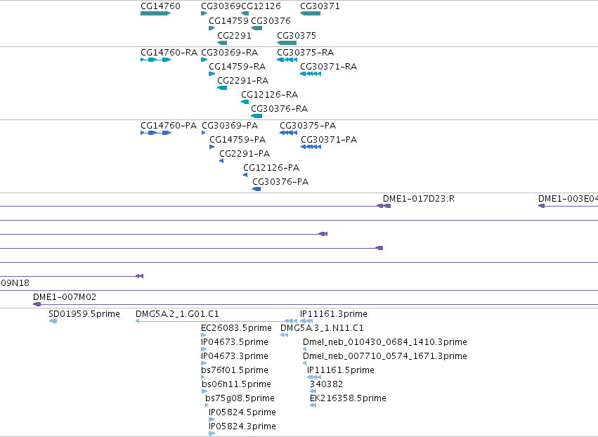Click the DME1-007M02 clone label
Screen dimensions: 598x437
pos(65,297)
